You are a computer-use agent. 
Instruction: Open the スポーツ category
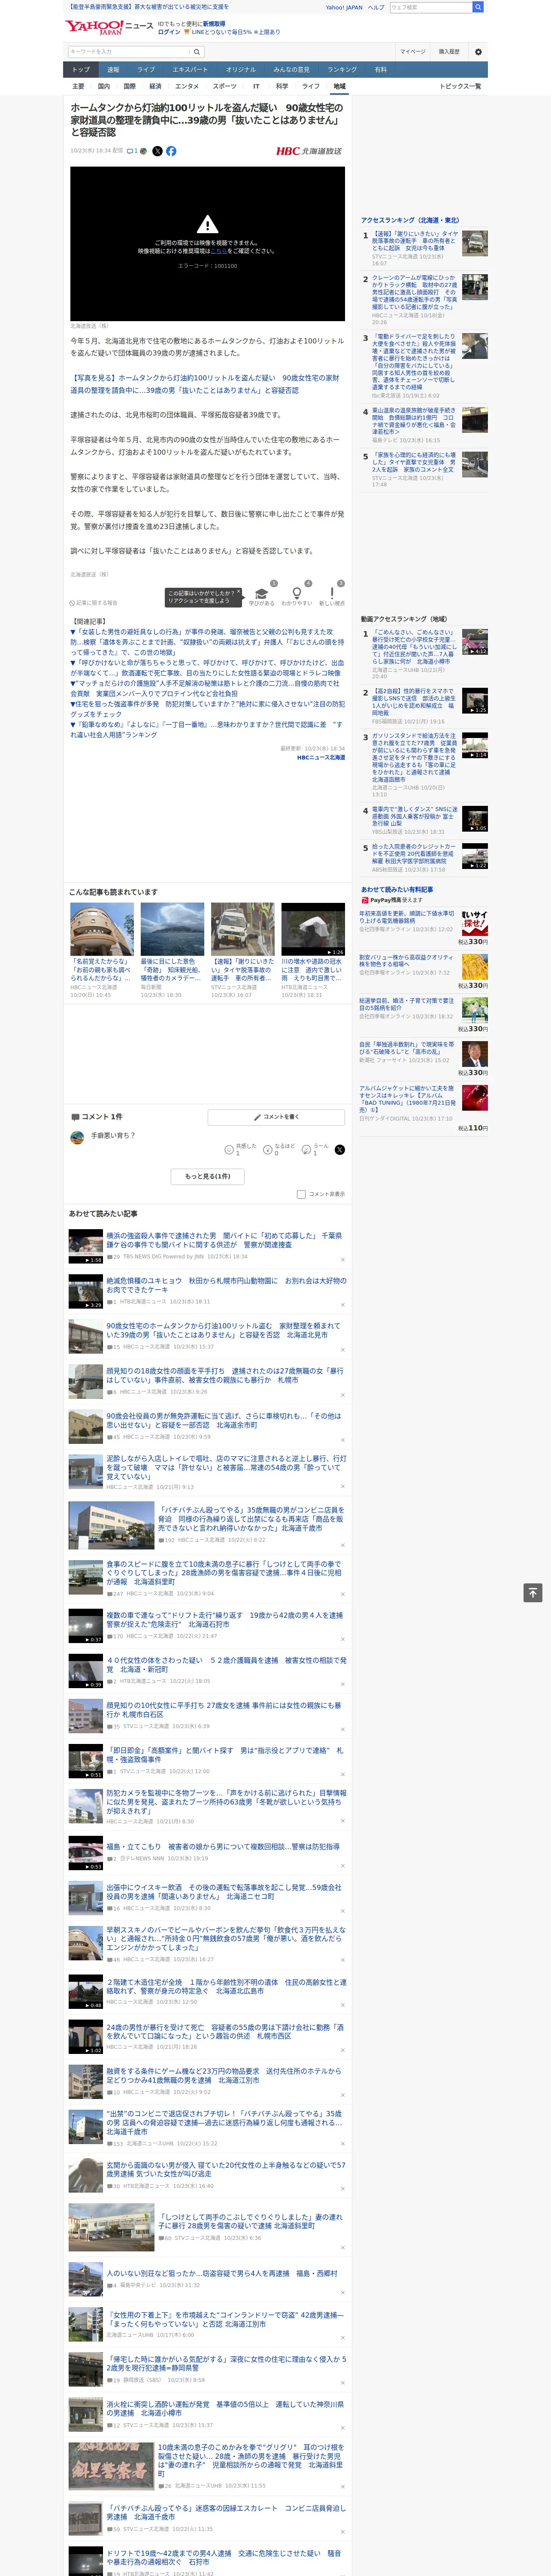tap(225, 86)
